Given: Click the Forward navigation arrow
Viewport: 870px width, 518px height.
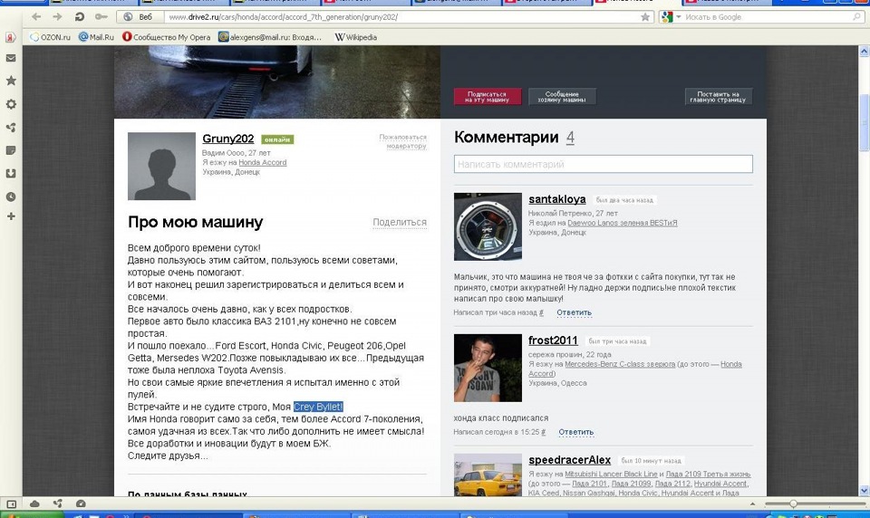Looking at the screenshot, I should click(x=58, y=16).
